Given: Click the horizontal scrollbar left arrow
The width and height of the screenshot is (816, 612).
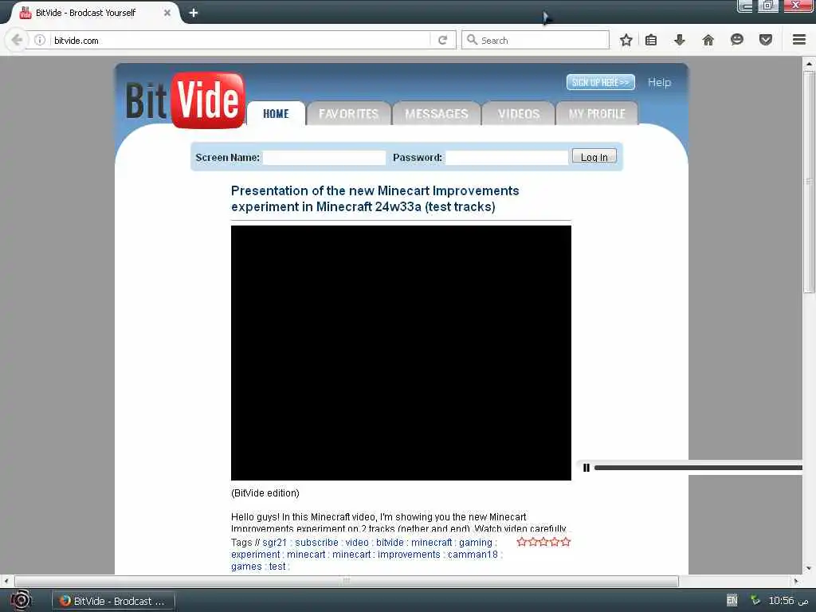Looking at the screenshot, I should point(6,581).
